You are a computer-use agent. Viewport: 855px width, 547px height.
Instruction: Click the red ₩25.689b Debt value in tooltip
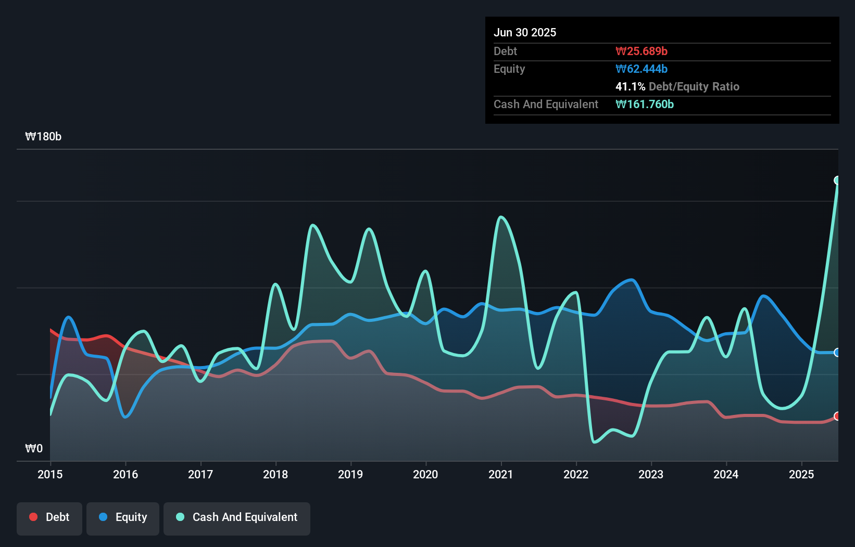tap(642, 51)
